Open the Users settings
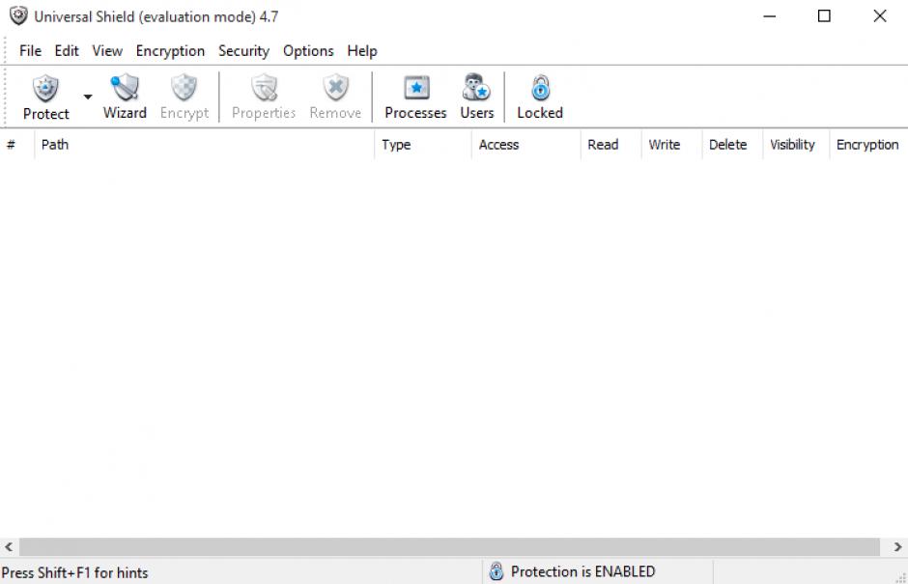This screenshot has height=584, width=908. coord(477,97)
